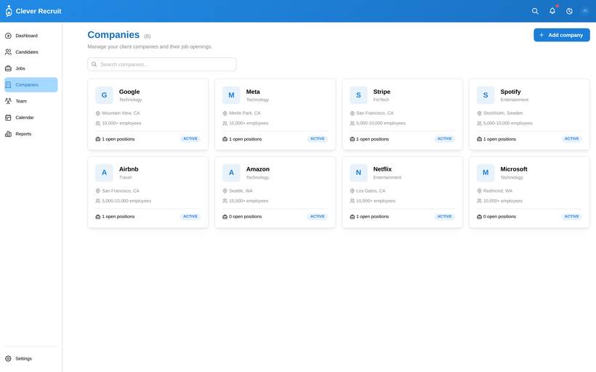Click Airbnb's employees people icon
The height and width of the screenshot is (372, 596).
(97, 201)
